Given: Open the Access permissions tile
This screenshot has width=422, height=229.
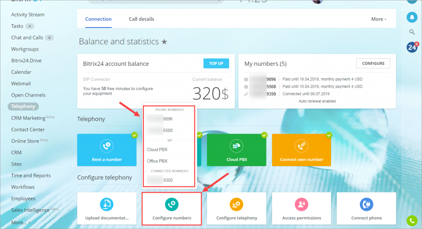Looking at the screenshot, I should point(301,208).
